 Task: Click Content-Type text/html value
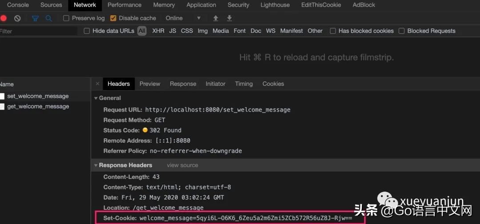pos(188,187)
